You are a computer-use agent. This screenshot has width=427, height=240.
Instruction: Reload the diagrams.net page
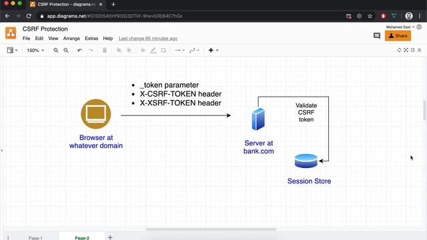[29, 16]
